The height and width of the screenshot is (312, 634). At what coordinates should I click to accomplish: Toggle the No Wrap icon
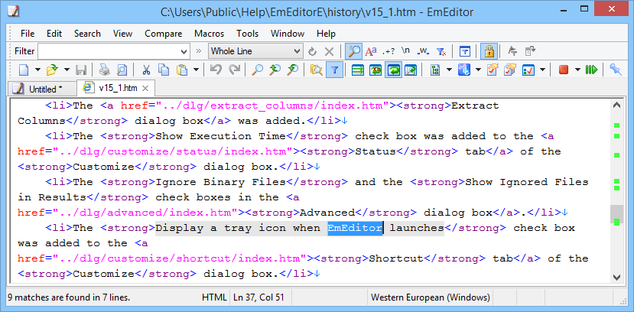pyautogui.click(x=357, y=70)
